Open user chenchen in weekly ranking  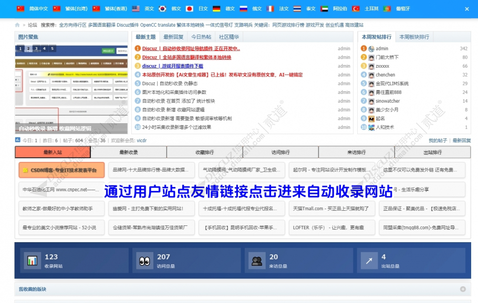[386, 75]
